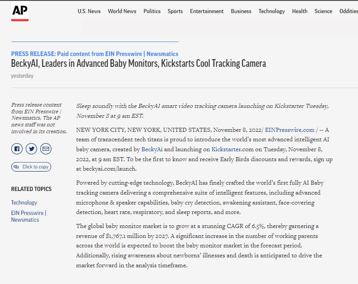Follow the BeckyAi hyperlink
This screenshot has height=284, width=358.
[152, 149]
